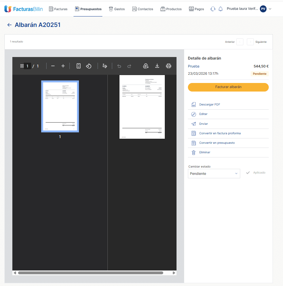Download the PDF from viewer toolbar
The width and height of the screenshot is (283, 286).
[157, 66]
